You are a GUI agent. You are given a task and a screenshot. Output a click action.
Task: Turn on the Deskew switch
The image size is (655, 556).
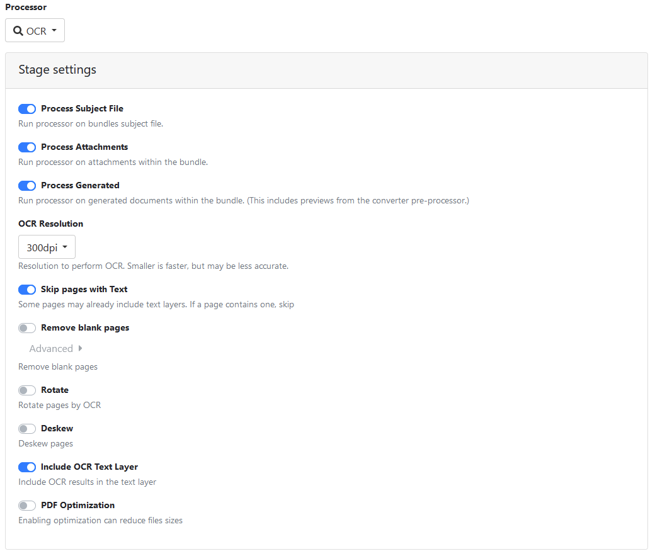27,429
